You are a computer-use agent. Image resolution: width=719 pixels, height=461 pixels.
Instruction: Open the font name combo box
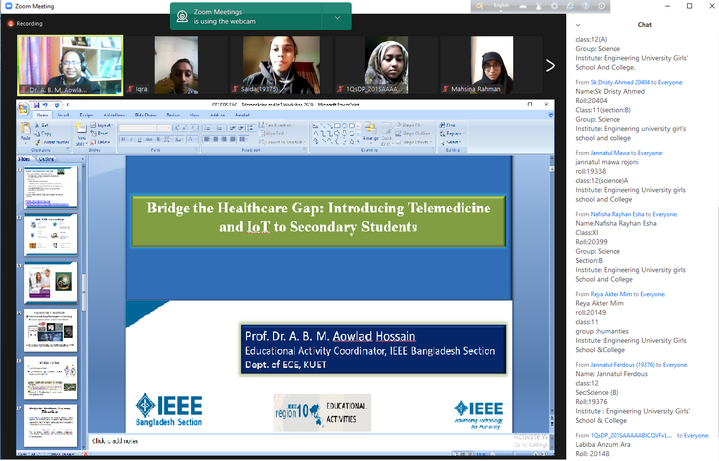click(138, 128)
